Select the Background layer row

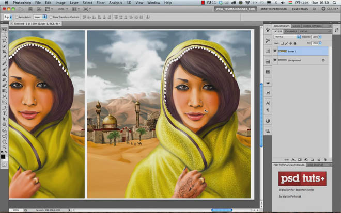coord(300,60)
